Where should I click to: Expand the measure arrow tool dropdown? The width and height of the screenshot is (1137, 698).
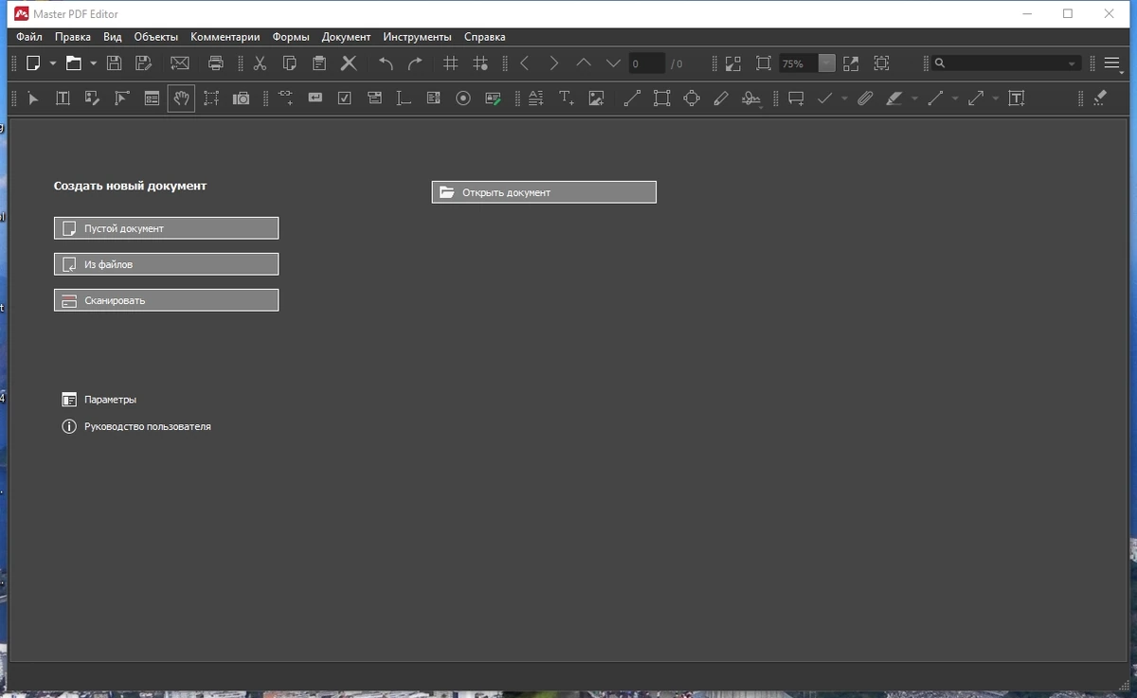point(996,98)
